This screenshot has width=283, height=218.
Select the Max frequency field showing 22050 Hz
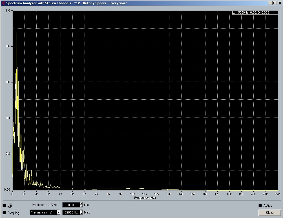71,212
